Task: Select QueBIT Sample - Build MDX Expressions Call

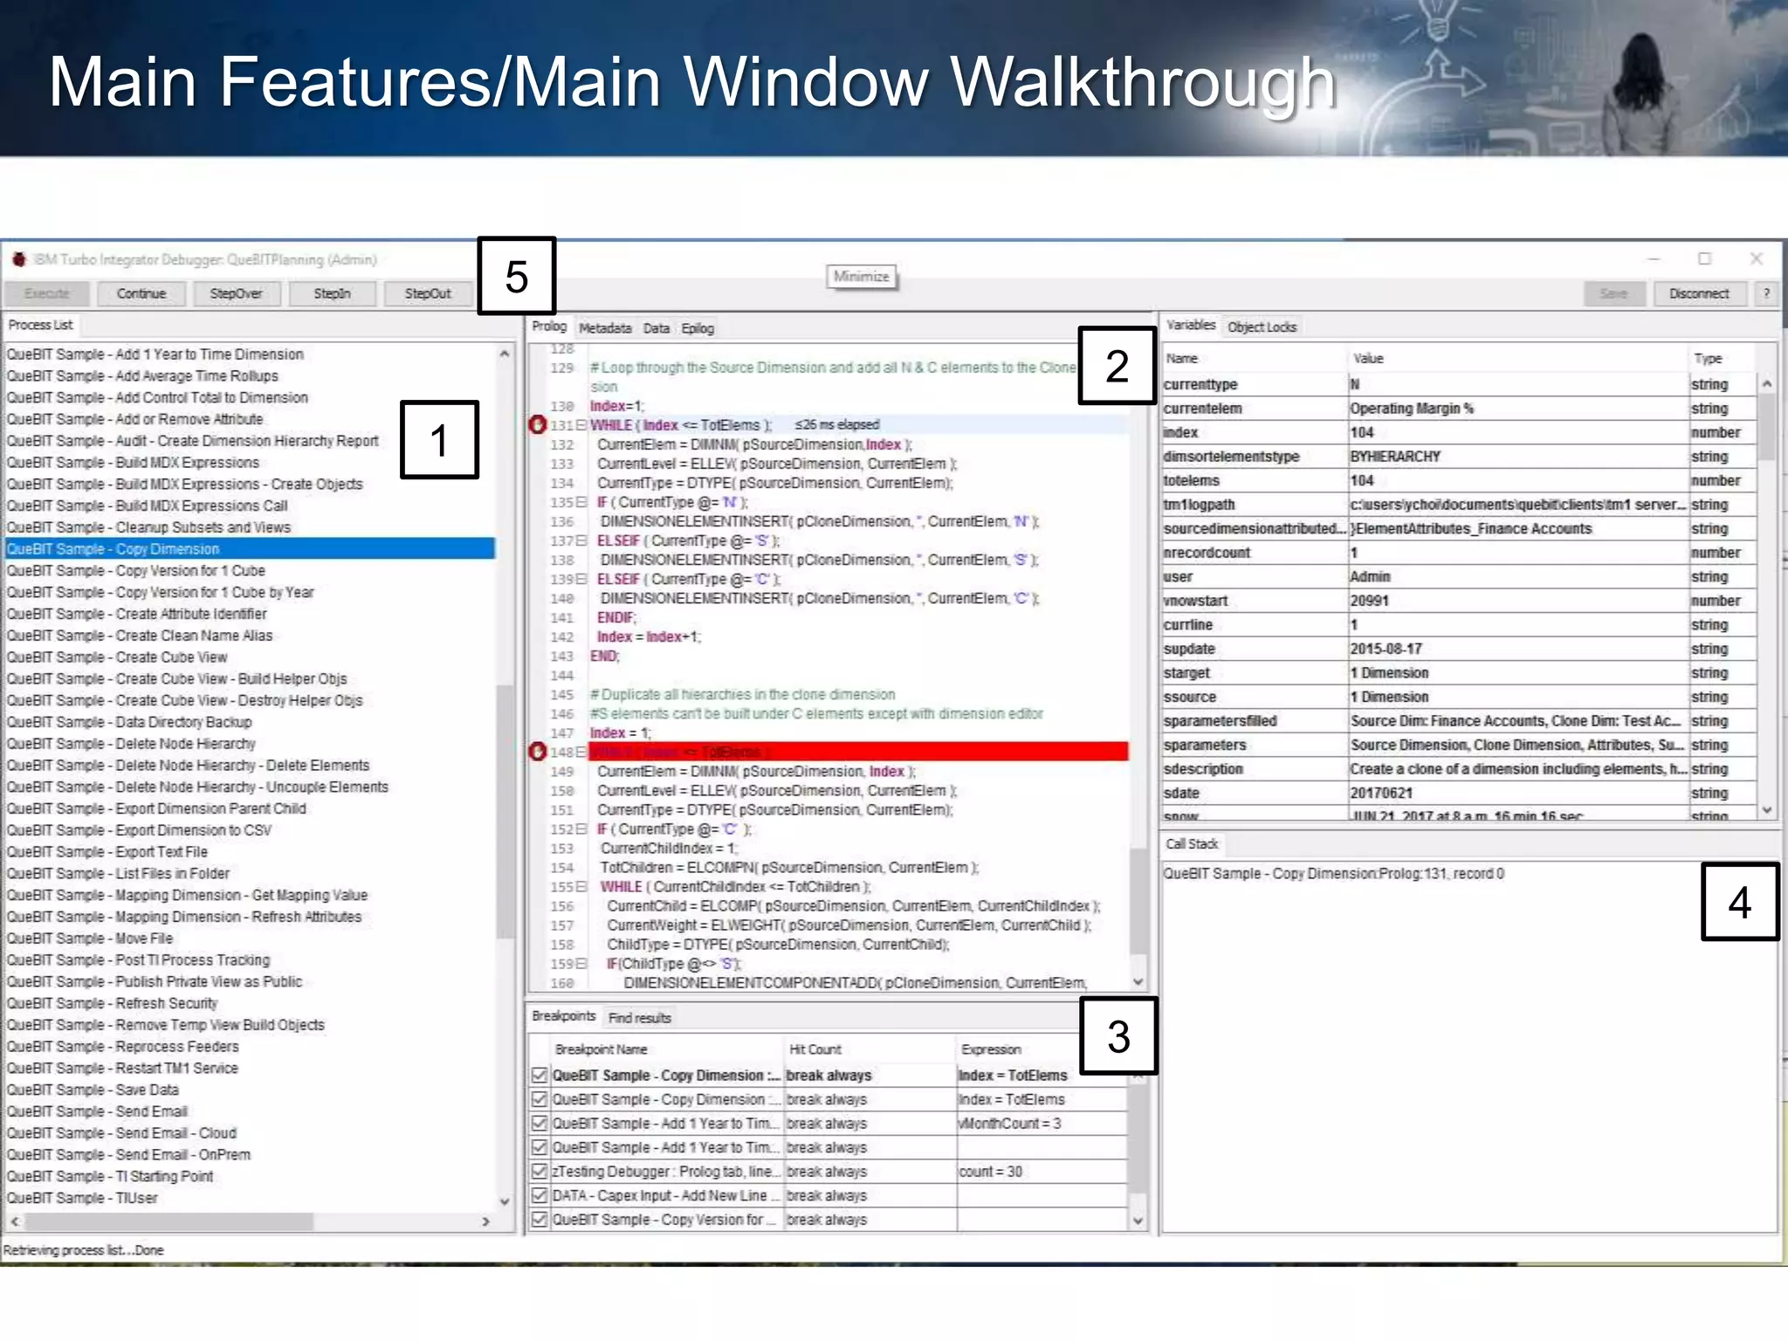Action: (147, 505)
